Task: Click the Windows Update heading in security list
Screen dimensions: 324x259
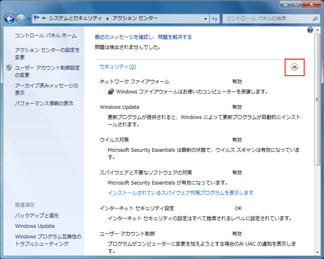Action: point(119,107)
